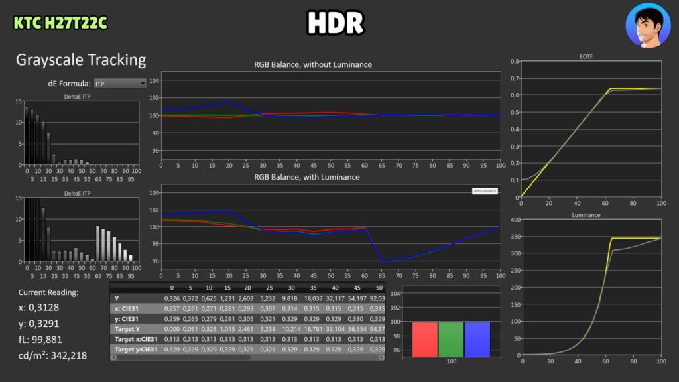
Task: Click the table scrollbar left arrow
Action: point(113,357)
